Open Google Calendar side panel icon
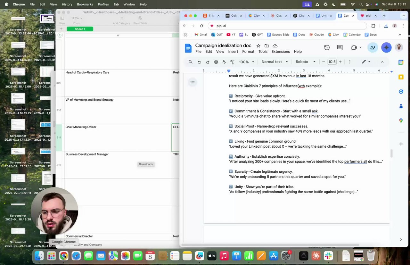The height and width of the screenshot is (265, 410). click(x=401, y=62)
